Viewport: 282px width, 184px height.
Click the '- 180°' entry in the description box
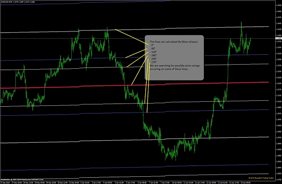(x=153, y=55)
